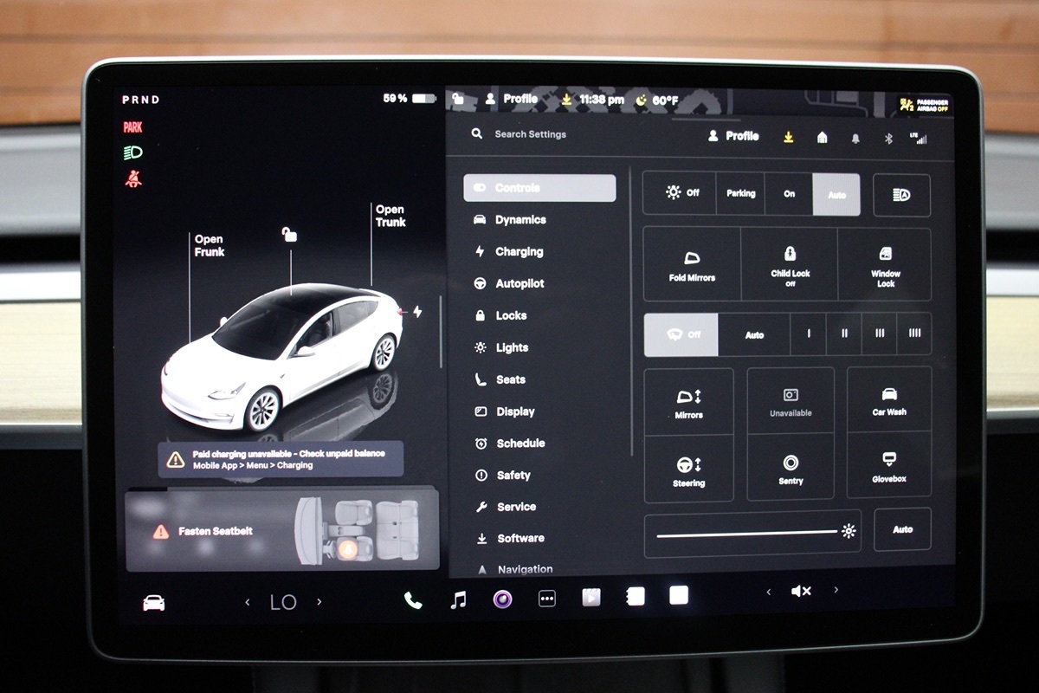This screenshot has height=693, width=1039.
Task: Tap the Bluetooth icon in settings header
Action: [x=887, y=138]
